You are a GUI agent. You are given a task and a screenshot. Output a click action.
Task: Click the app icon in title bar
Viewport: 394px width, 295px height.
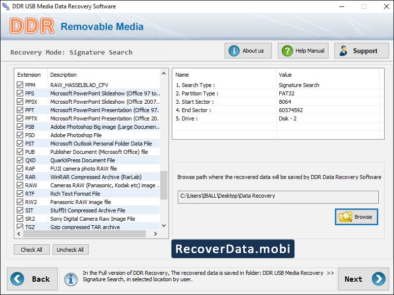(x=6, y=6)
